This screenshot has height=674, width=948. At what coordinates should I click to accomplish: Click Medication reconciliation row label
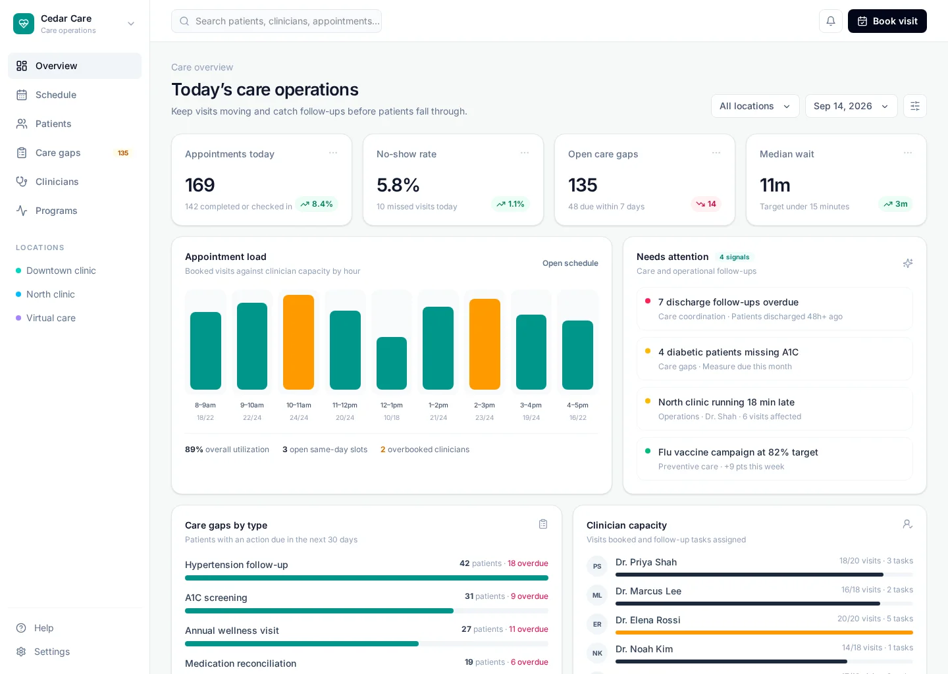pyautogui.click(x=240, y=663)
